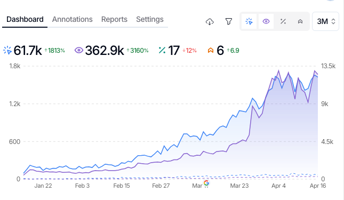344x200 pixels.
Task: Click the 1.2k left axis label
Action: coord(15,103)
